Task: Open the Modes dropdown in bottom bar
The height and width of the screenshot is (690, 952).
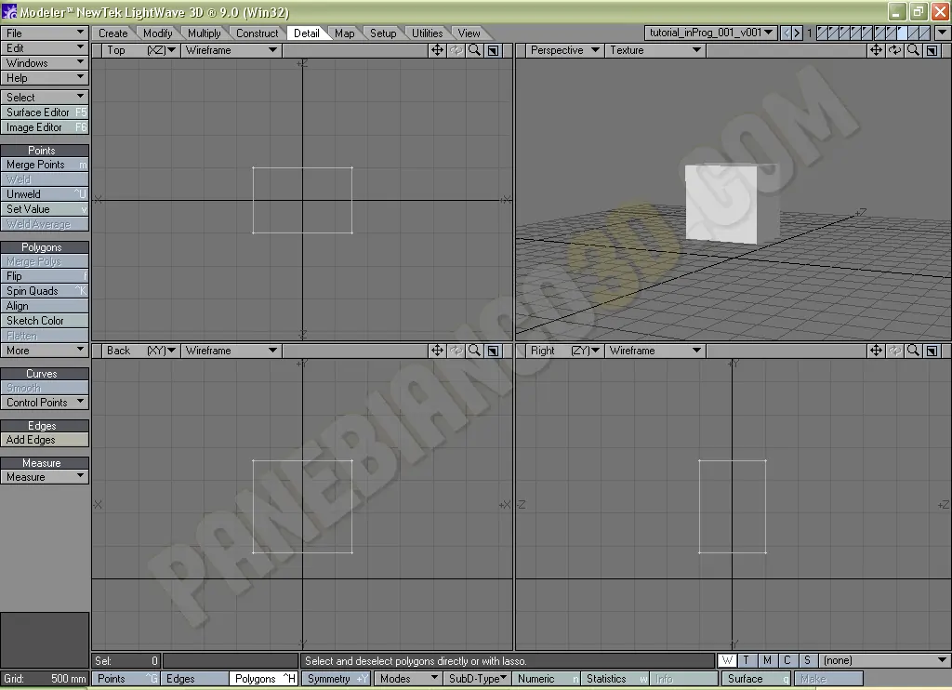Action: (x=408, y=679)
